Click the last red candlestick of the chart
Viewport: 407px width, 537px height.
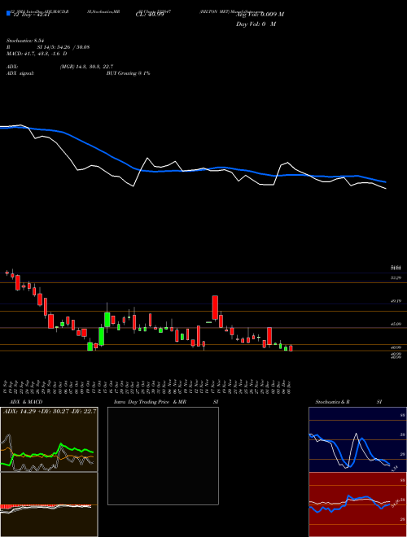291,348
